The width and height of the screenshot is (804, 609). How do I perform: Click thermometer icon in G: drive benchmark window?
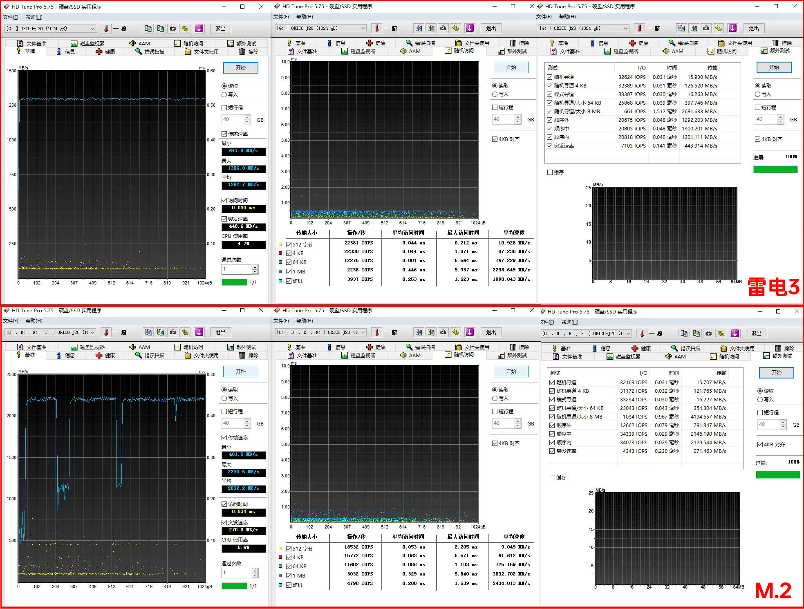[106, 29]
